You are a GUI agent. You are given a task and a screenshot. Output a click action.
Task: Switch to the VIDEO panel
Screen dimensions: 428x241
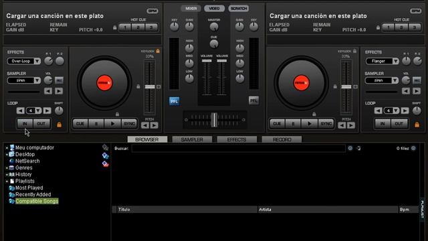(x=214, y=9)
